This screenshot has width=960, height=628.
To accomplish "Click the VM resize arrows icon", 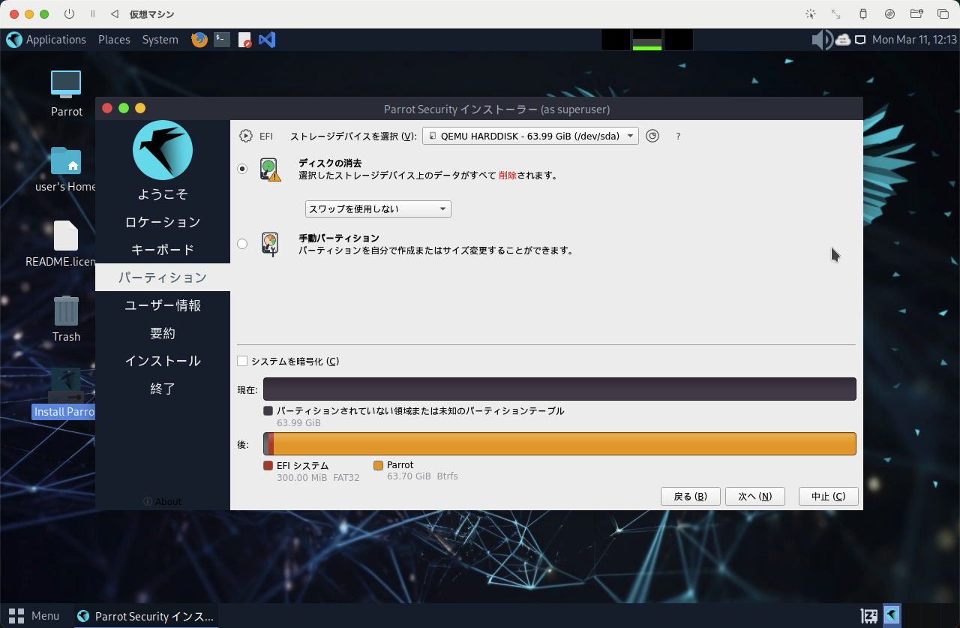I will 836,14.
